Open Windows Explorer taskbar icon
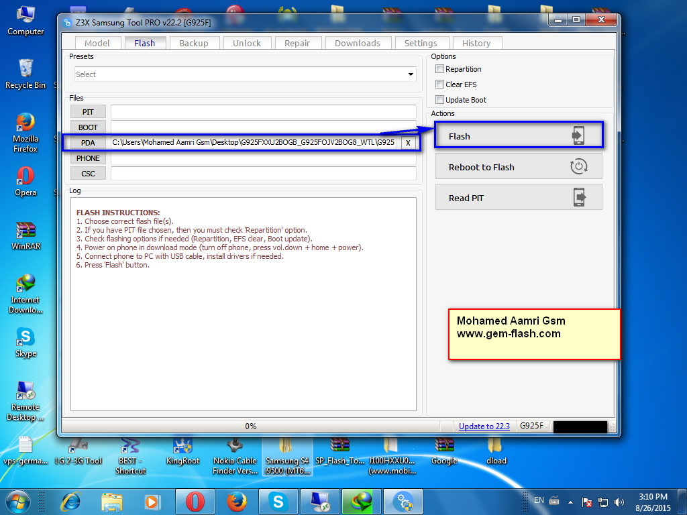This screenshot has width=687, height=515. point(112,502)
